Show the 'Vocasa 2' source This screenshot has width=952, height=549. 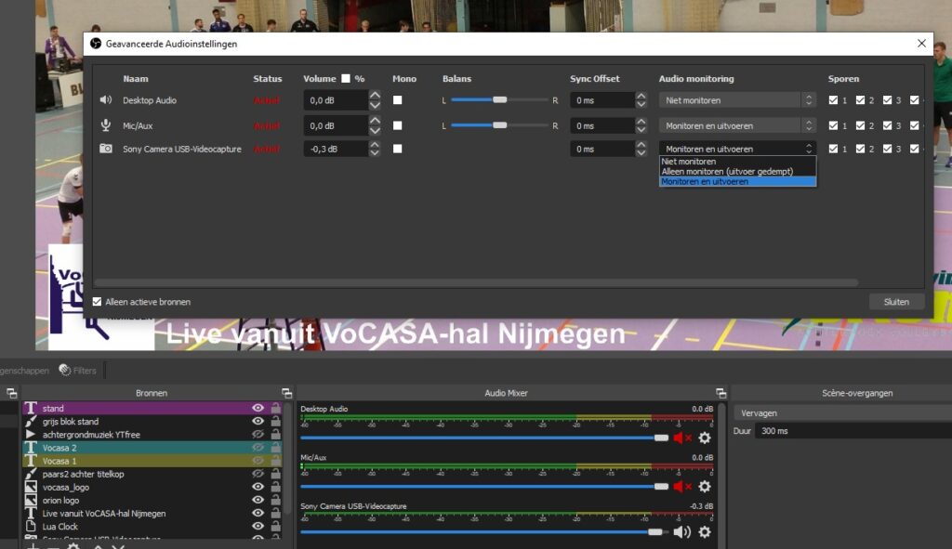(x=258, y=448)
